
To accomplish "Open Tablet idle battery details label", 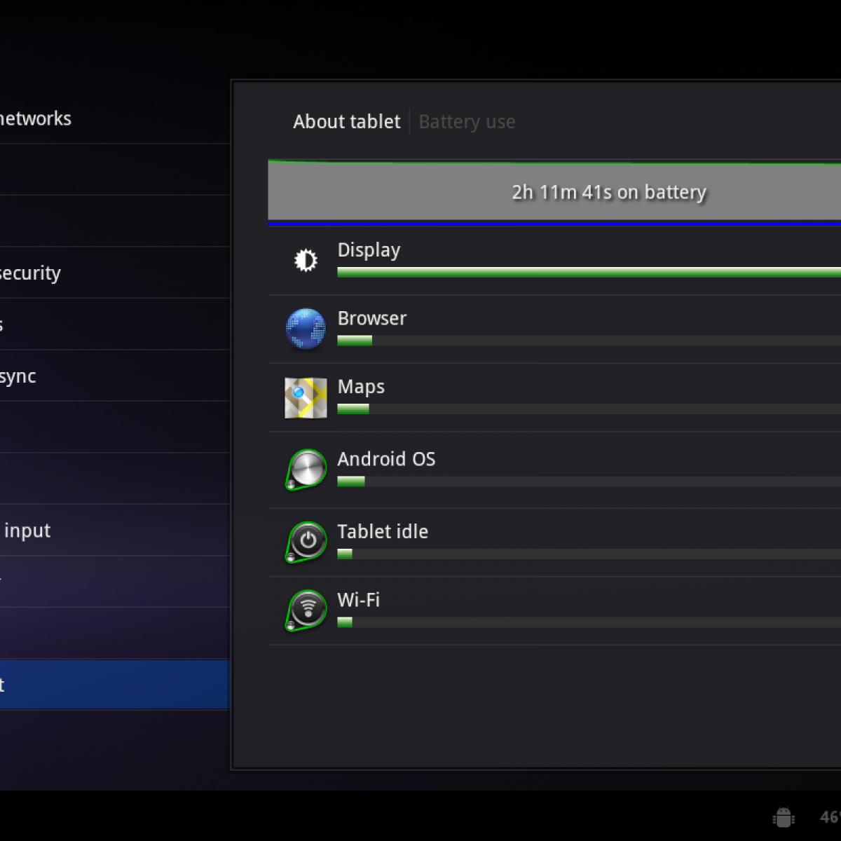I will coord(383,532).
